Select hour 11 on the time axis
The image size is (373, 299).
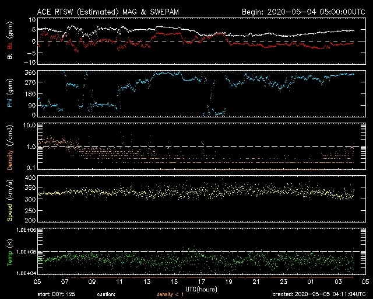point(119,281)
